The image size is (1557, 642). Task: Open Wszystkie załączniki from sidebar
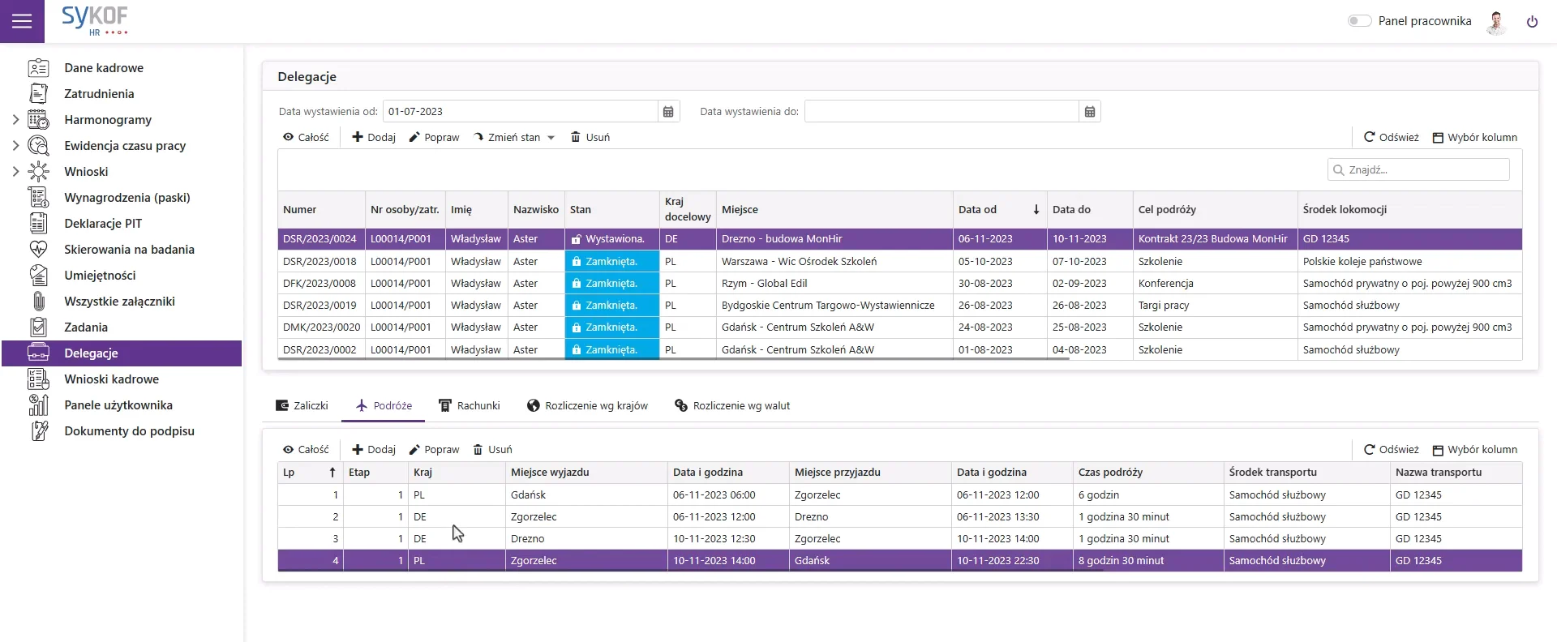point(119,302)
